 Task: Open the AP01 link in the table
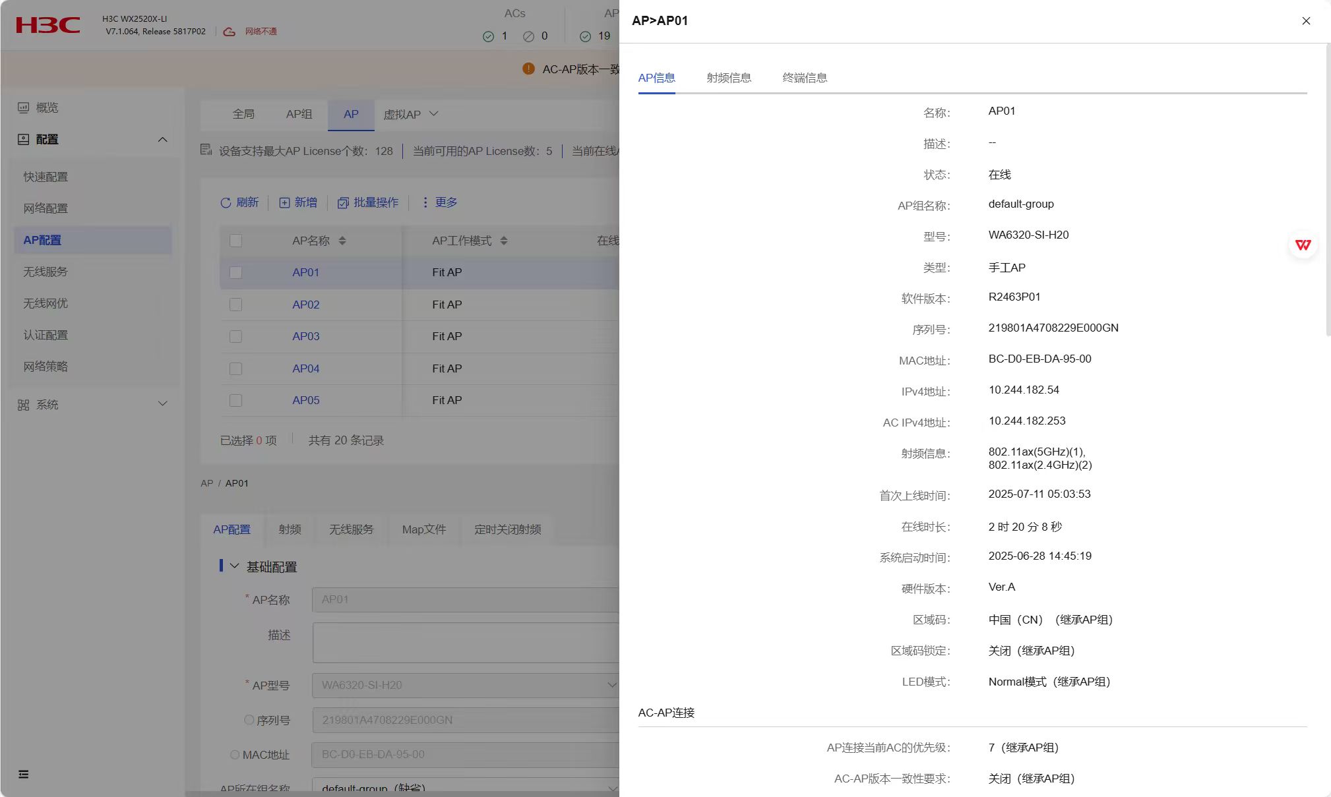coord(305,272)
